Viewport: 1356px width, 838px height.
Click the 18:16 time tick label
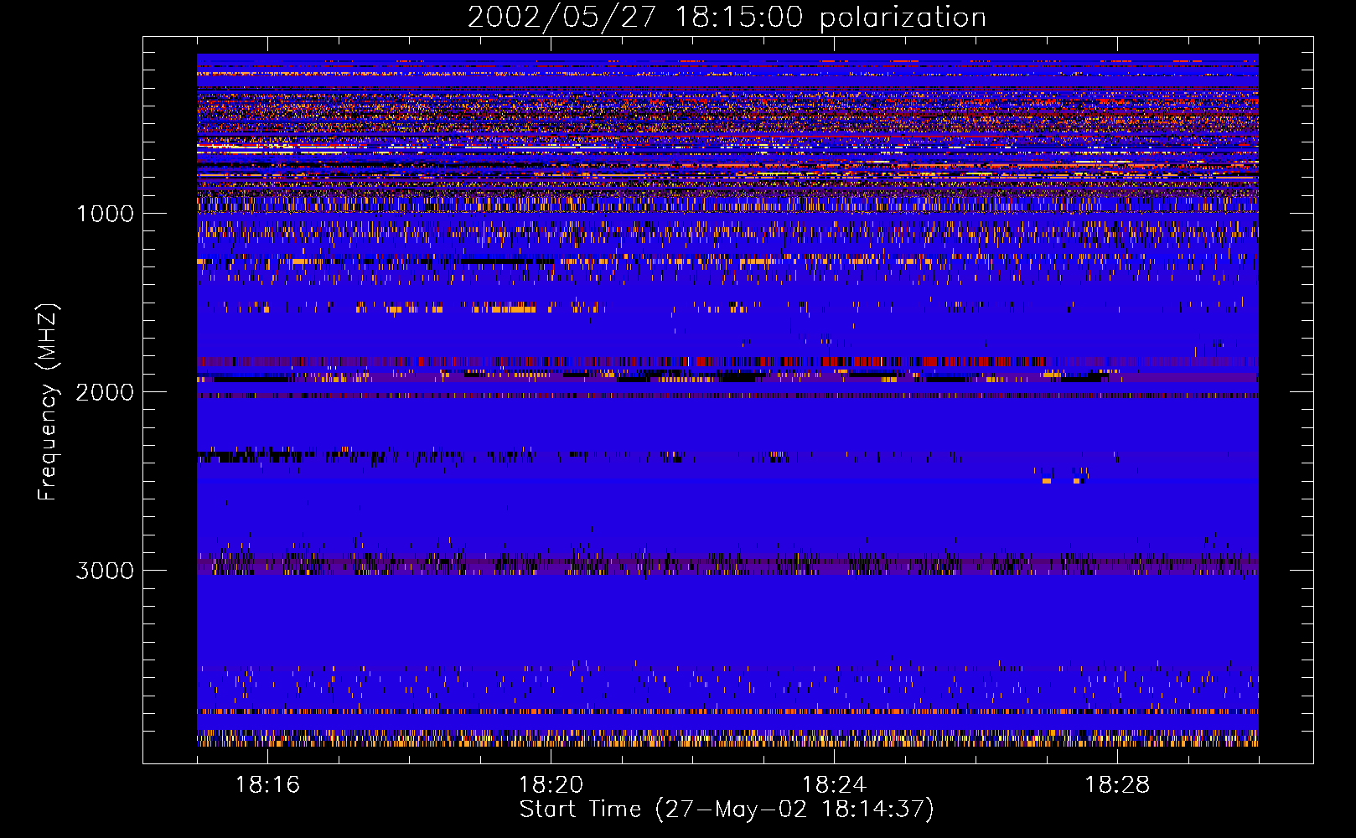pyautogui.click(x=267, y=785)
